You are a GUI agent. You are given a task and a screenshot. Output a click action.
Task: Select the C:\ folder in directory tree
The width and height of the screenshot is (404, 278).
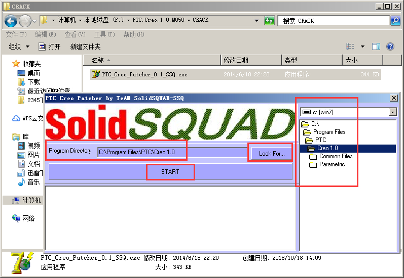pyautogui.click(x=310, y=124)
